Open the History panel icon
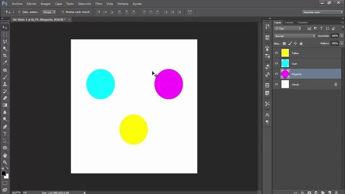Viewport: 345px width, 194px height. point(267,26)
